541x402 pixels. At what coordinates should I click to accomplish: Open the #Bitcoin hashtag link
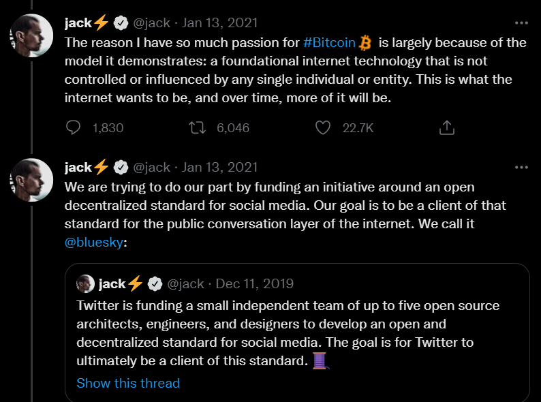point(329,42)
